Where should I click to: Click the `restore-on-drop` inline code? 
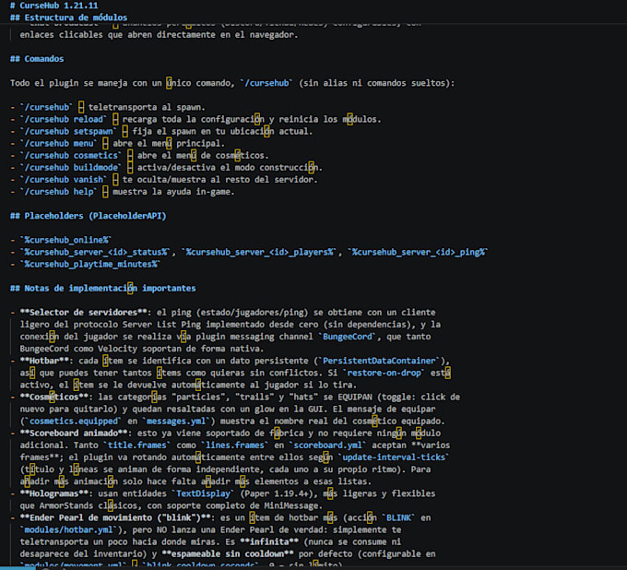click(384, 373)
